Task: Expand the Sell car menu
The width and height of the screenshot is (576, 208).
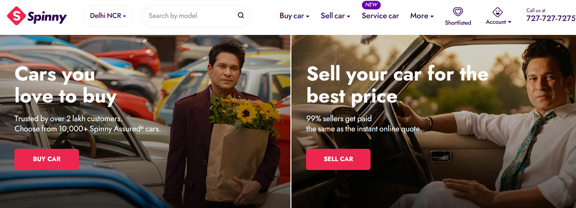Action: click(335, 16)
